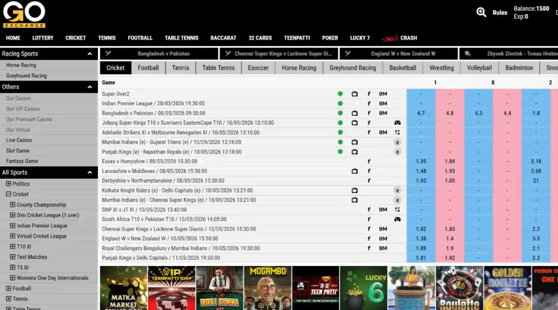This screenshot has height=310, width=558.
Task: Click back odds 4.7 for Bangladesh v Pakistan
Action: tap(421, 113)
